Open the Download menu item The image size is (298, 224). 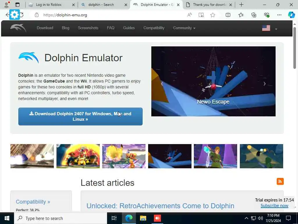pos(45,28)
